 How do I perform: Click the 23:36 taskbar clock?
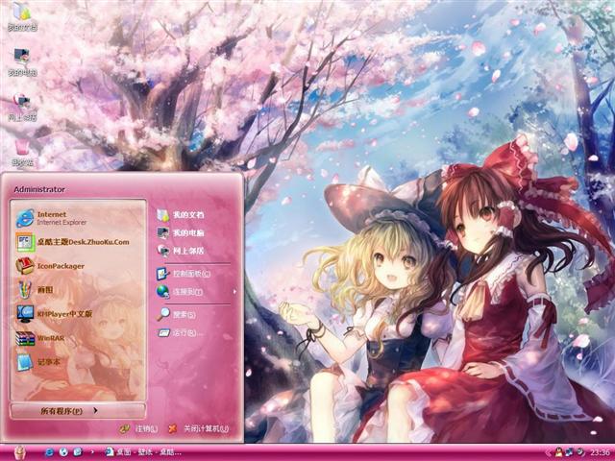600,452
